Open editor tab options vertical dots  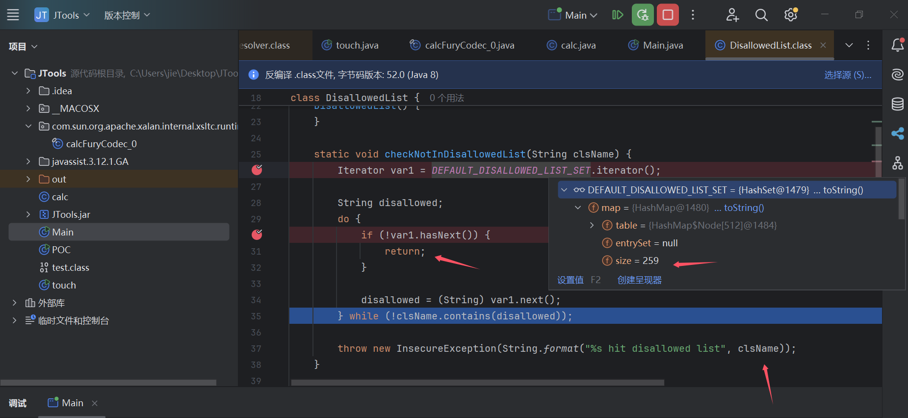coord(868,45)
